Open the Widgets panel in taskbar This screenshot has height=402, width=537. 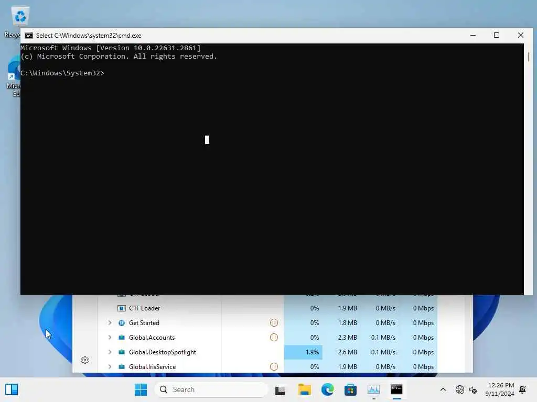tap(12, 389)
